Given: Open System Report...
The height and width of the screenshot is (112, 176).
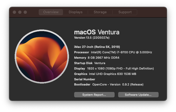Looking at the screenshot, I should pos(94,95).
